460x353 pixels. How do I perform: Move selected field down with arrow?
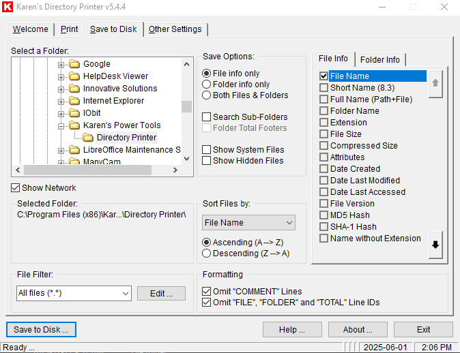point(435,245)
